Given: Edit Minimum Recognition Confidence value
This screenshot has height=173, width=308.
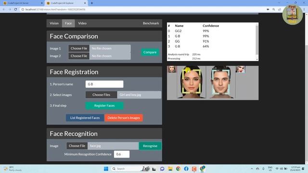Looking at the screenshot, I should (x=122, y=154).
